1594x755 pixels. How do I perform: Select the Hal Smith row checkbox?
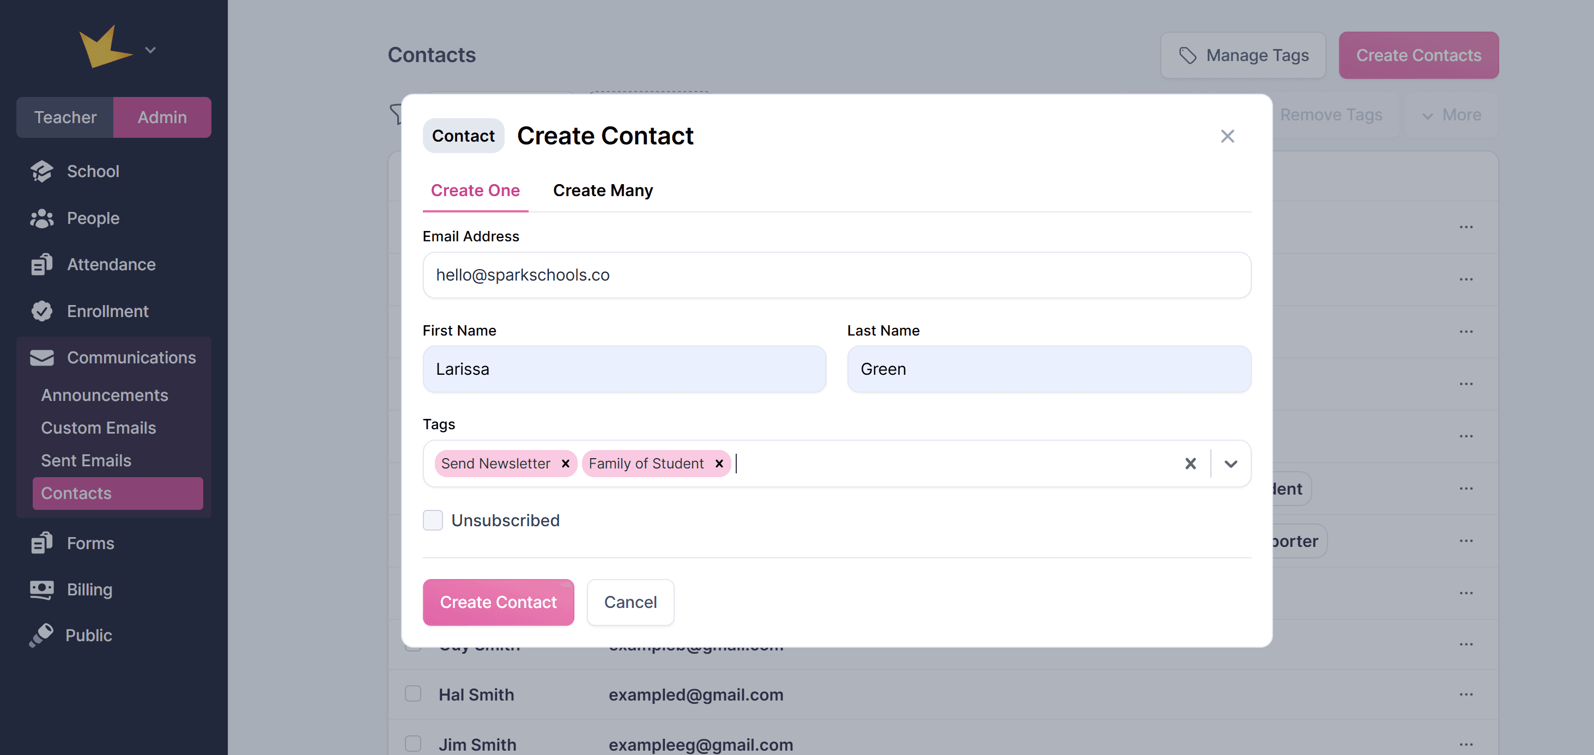point(413,694)
